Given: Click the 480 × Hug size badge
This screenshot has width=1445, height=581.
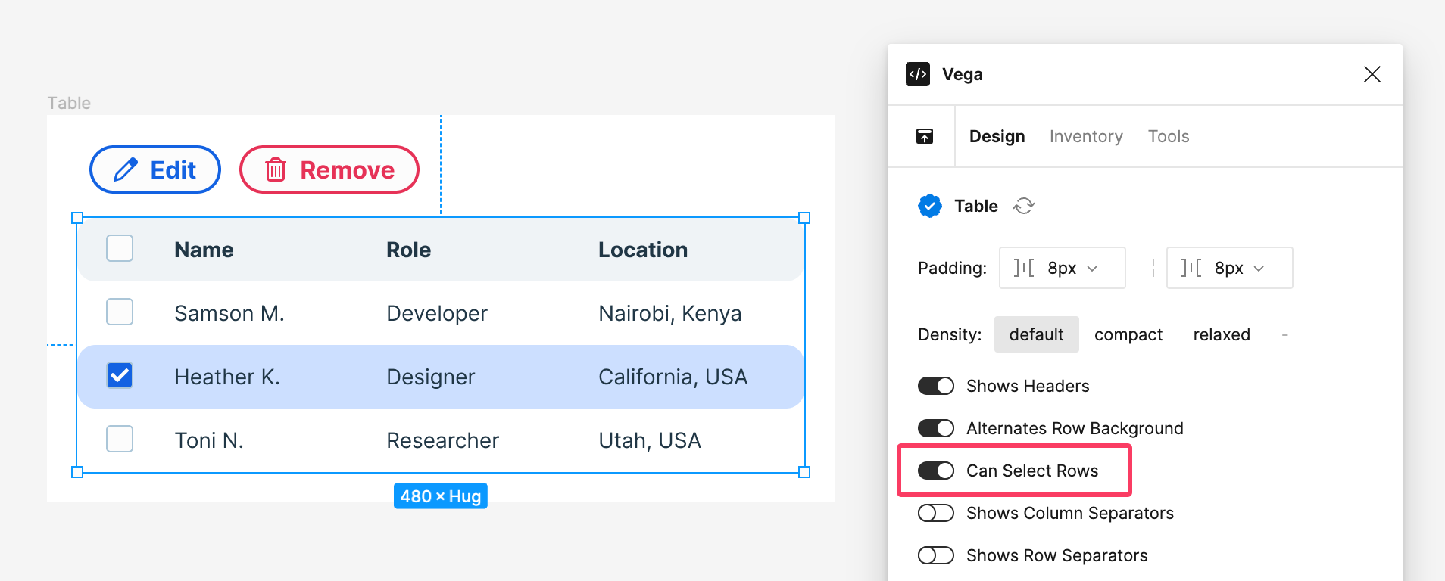Looking at the screenshot, I should tap(441, 496).
